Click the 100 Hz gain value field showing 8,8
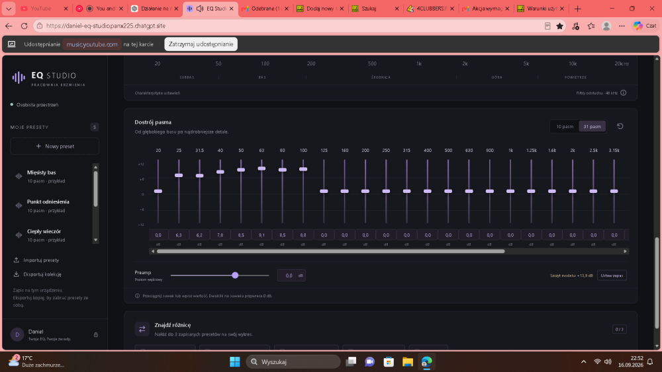 (x=303, y=235)
